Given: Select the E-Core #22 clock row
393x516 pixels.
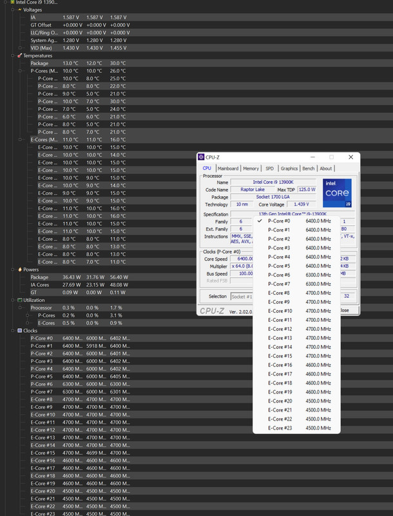Looking at the screenshot, I should [x=211, y=506].
